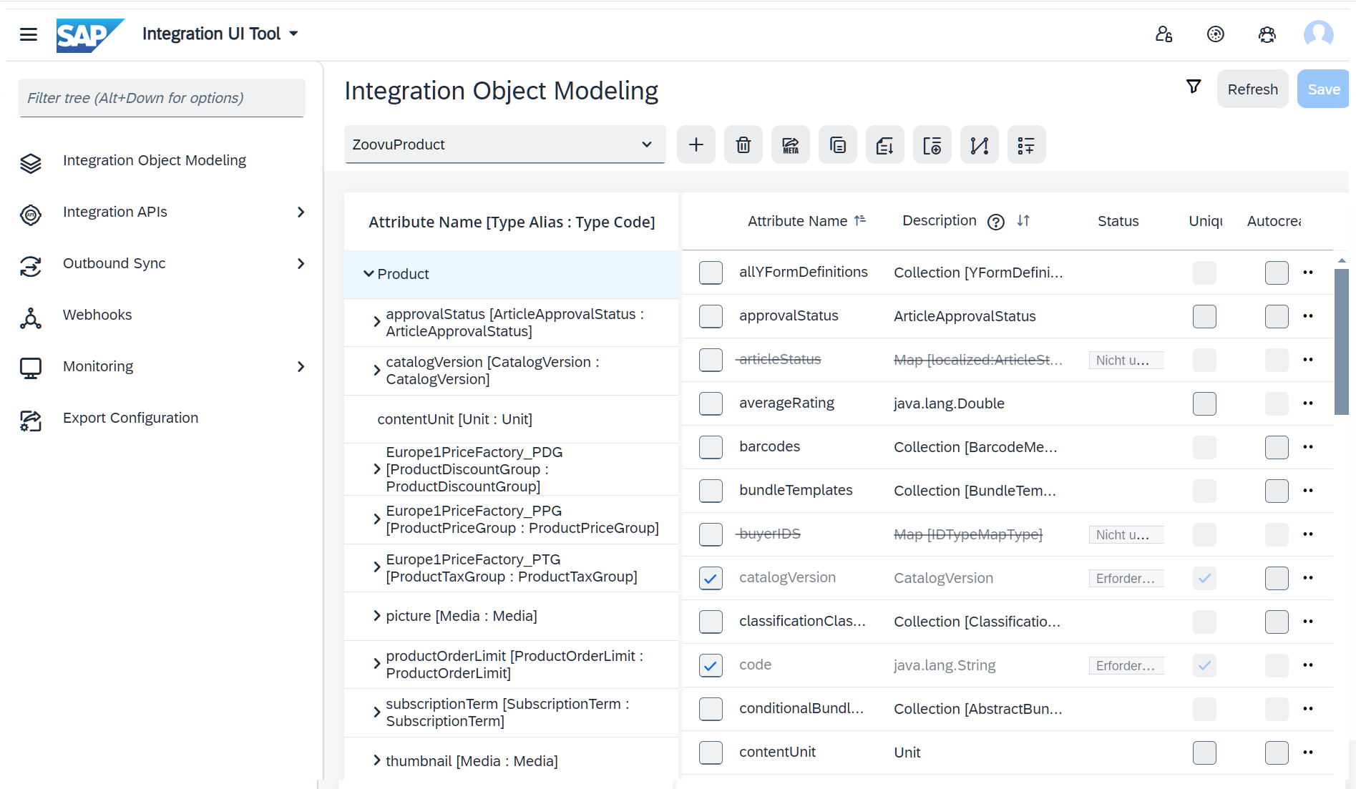This screenshot has height=789, width=1356.
Task: Click the META export icon
Action: pos(790,144)
